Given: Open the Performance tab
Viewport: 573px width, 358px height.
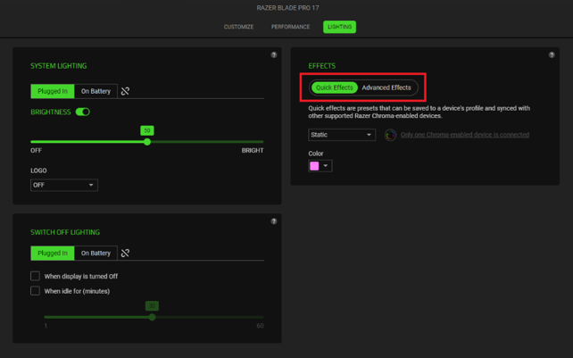Looking at the screenshot, I should [x=290, y=27].
